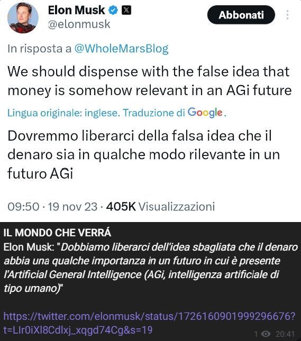Click the Google logo in translation credit
Image resolution: width=301 pixels, height=341 pixels.
click(x=205, y=113)
